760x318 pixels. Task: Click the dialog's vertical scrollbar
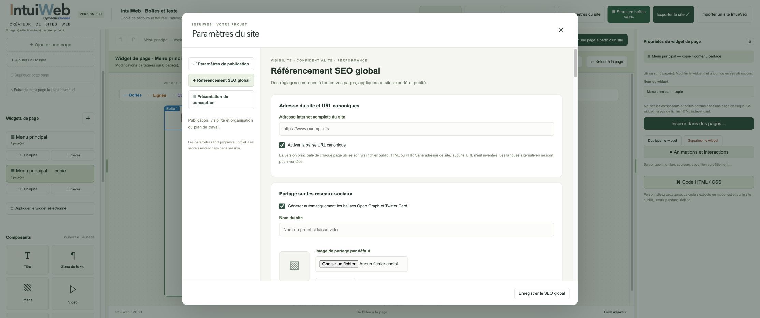(x=575, y=63)
